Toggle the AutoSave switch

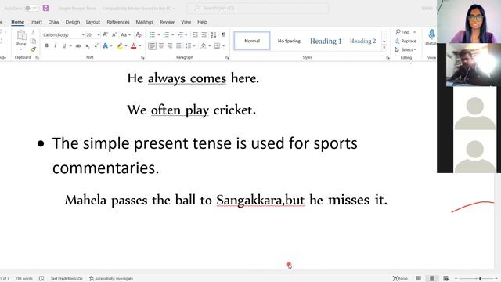(x=31, y=8)
